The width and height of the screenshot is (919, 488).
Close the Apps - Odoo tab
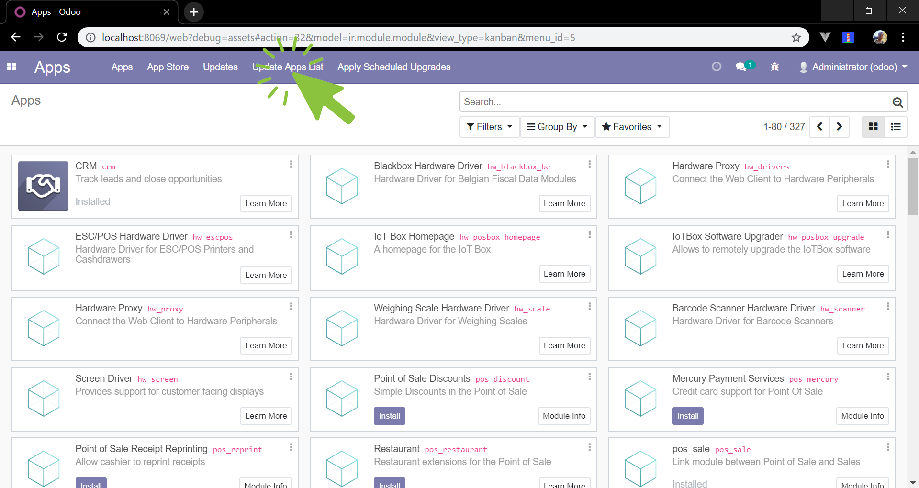pos(167,12)
